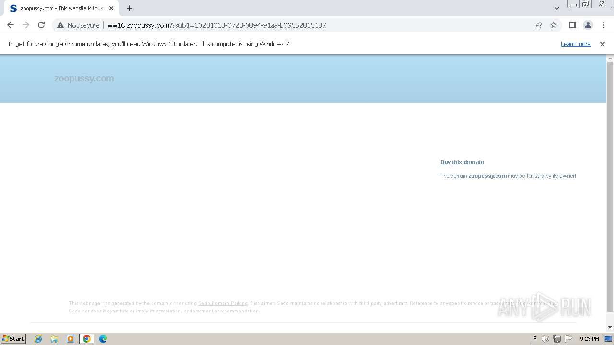Switch to Chrome in the taskbar
The width and height of the screenshot is (614, 345).
click(x=87, y=339)
